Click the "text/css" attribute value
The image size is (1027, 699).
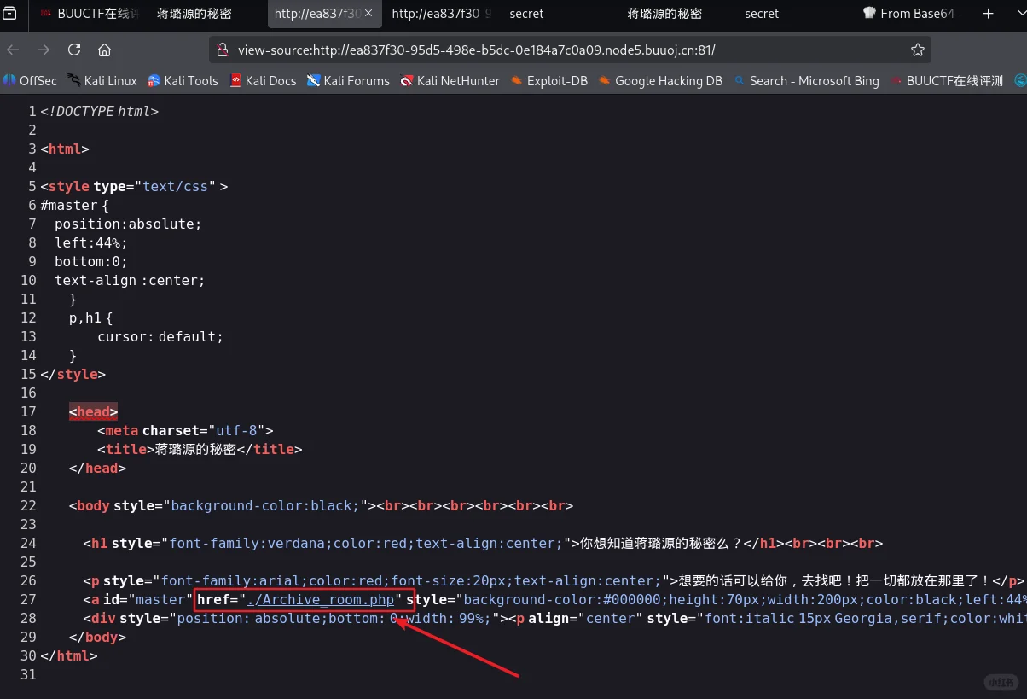pyautogui.click(x=177, y=186)
